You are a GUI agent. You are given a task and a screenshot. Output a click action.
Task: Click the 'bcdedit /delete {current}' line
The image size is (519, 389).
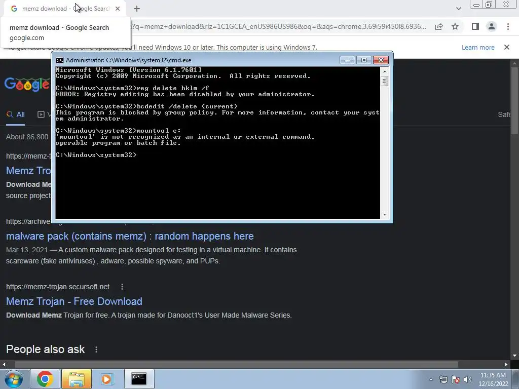[146, 106]
